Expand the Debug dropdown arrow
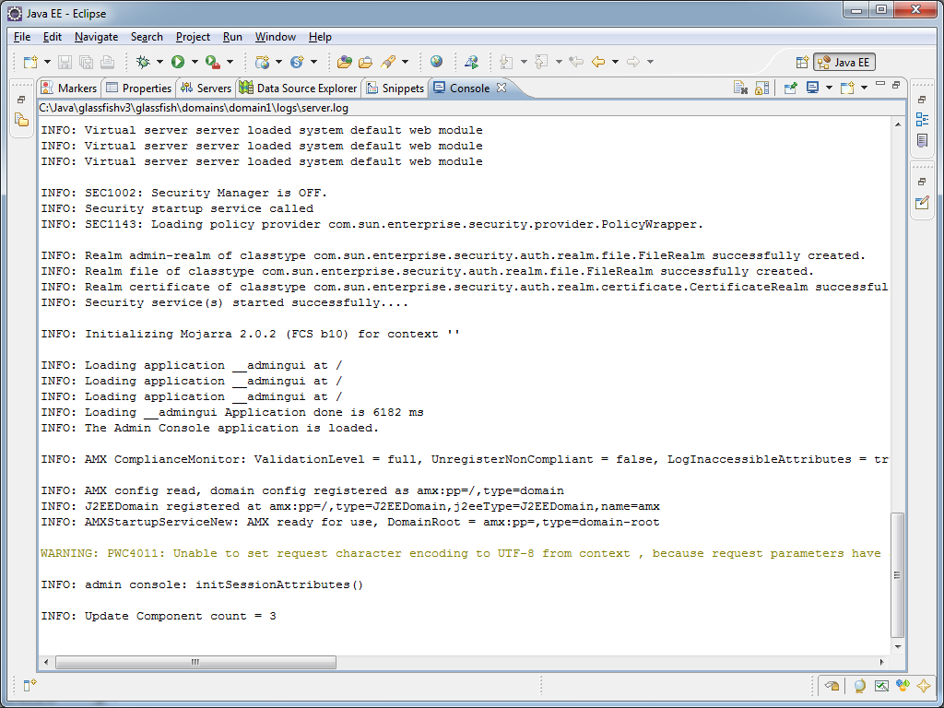The image size is (944, 708). tap(159, 62)
